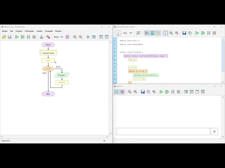Toggle chat bubble view in Konsol toolbar
The height and width of the screenshot is (168, 225).
116,92
